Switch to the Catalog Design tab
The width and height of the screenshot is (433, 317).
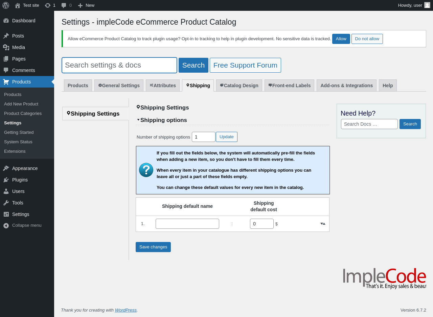coord(239,86)
